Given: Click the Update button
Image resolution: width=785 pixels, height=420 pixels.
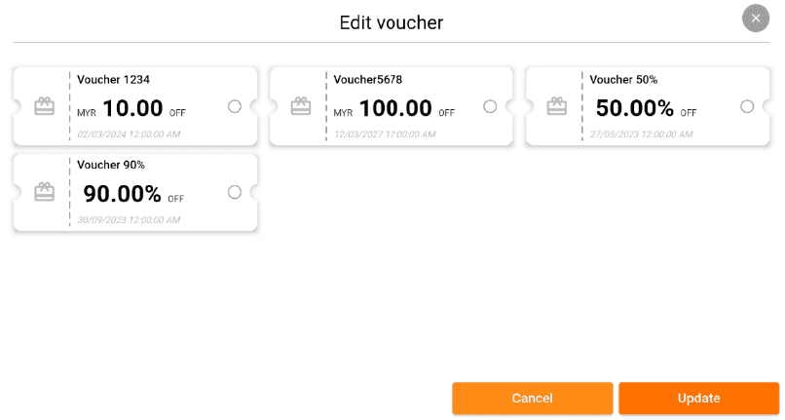Looking at the screenshot, I should (x=699, y=399).
